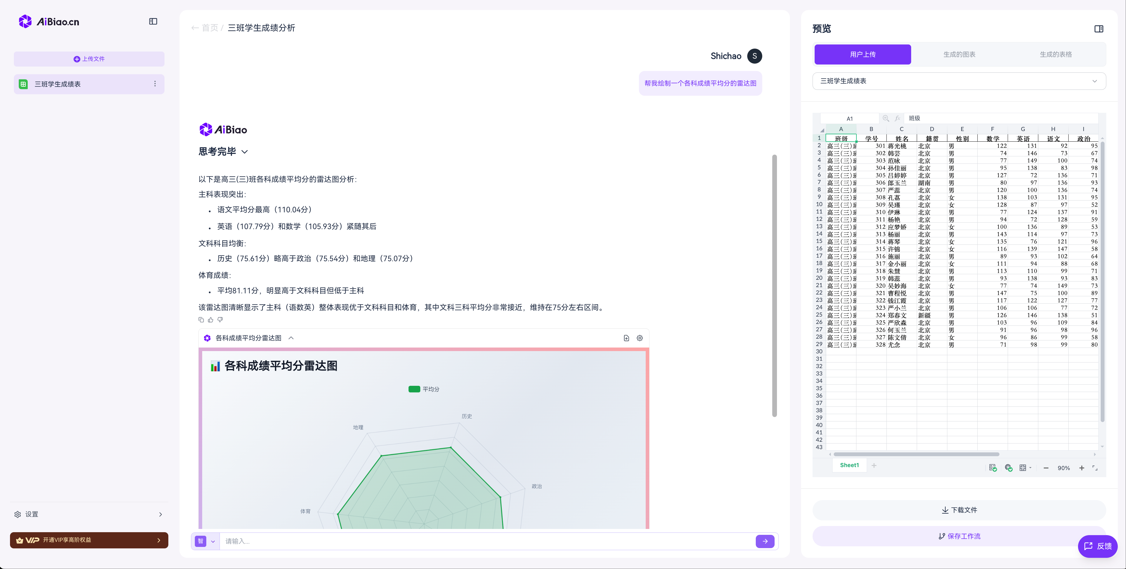Switch to the 用户上传 tab
This screenshot has height=569, width=1126.
[862, 54]
